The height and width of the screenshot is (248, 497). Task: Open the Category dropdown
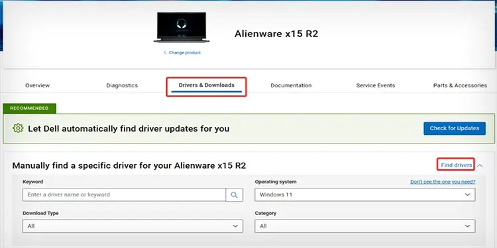pyautogui.click(x=365, y=226)
